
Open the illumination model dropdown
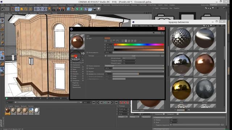click(x=134, y=71)
